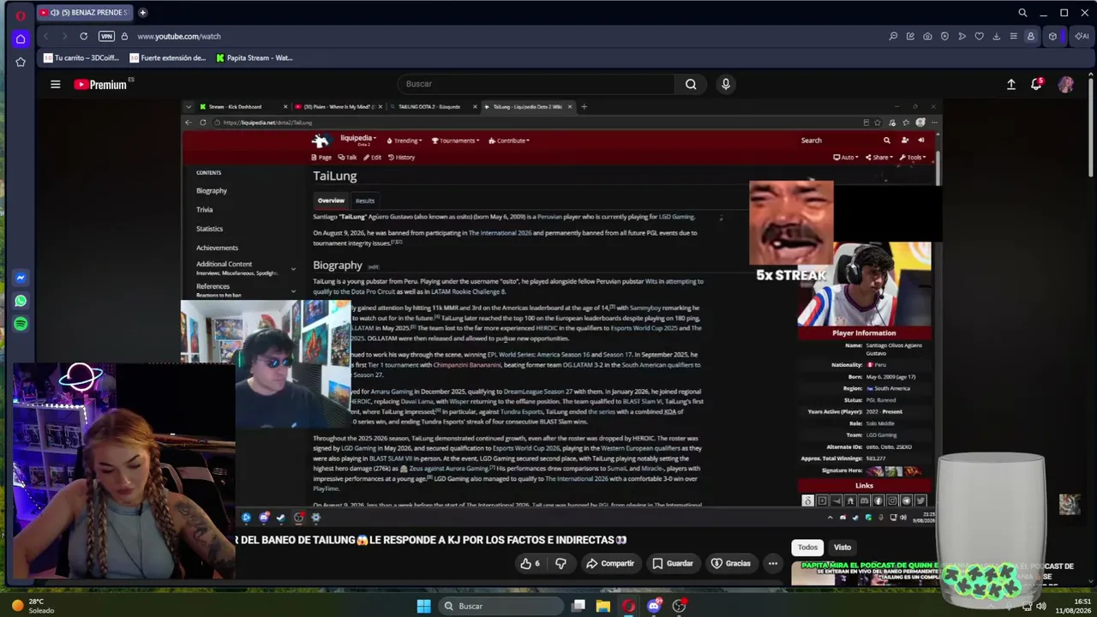Go to Opera start page from sidebar
Screen dimensions: 1097x617
[x=21, y=39]
